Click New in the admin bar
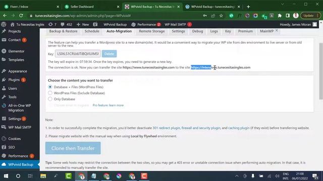This screenshot has width=323, height=181. pos(83,25)
